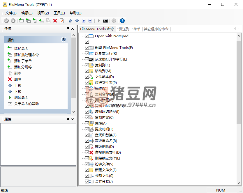243x193 pixels.
Task: Uncheck the Open with Notepad checkbox
Action: coord(87,36)
